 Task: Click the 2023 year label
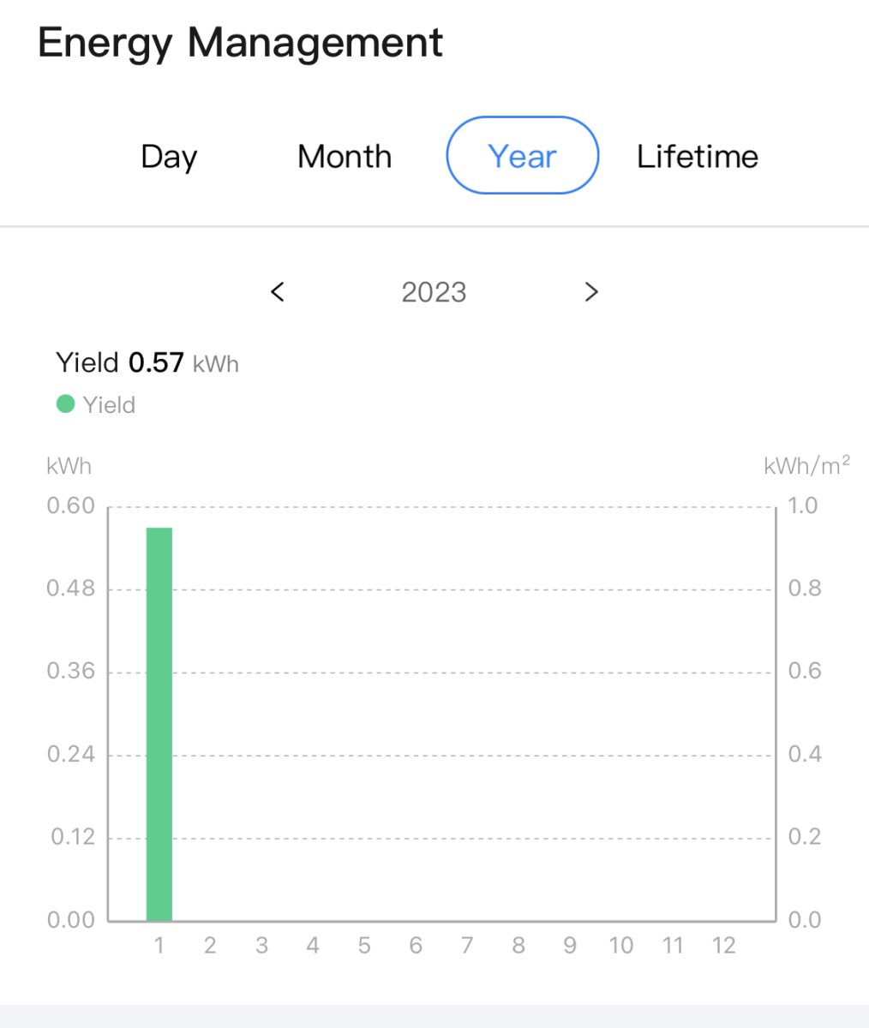click(434, 292)
